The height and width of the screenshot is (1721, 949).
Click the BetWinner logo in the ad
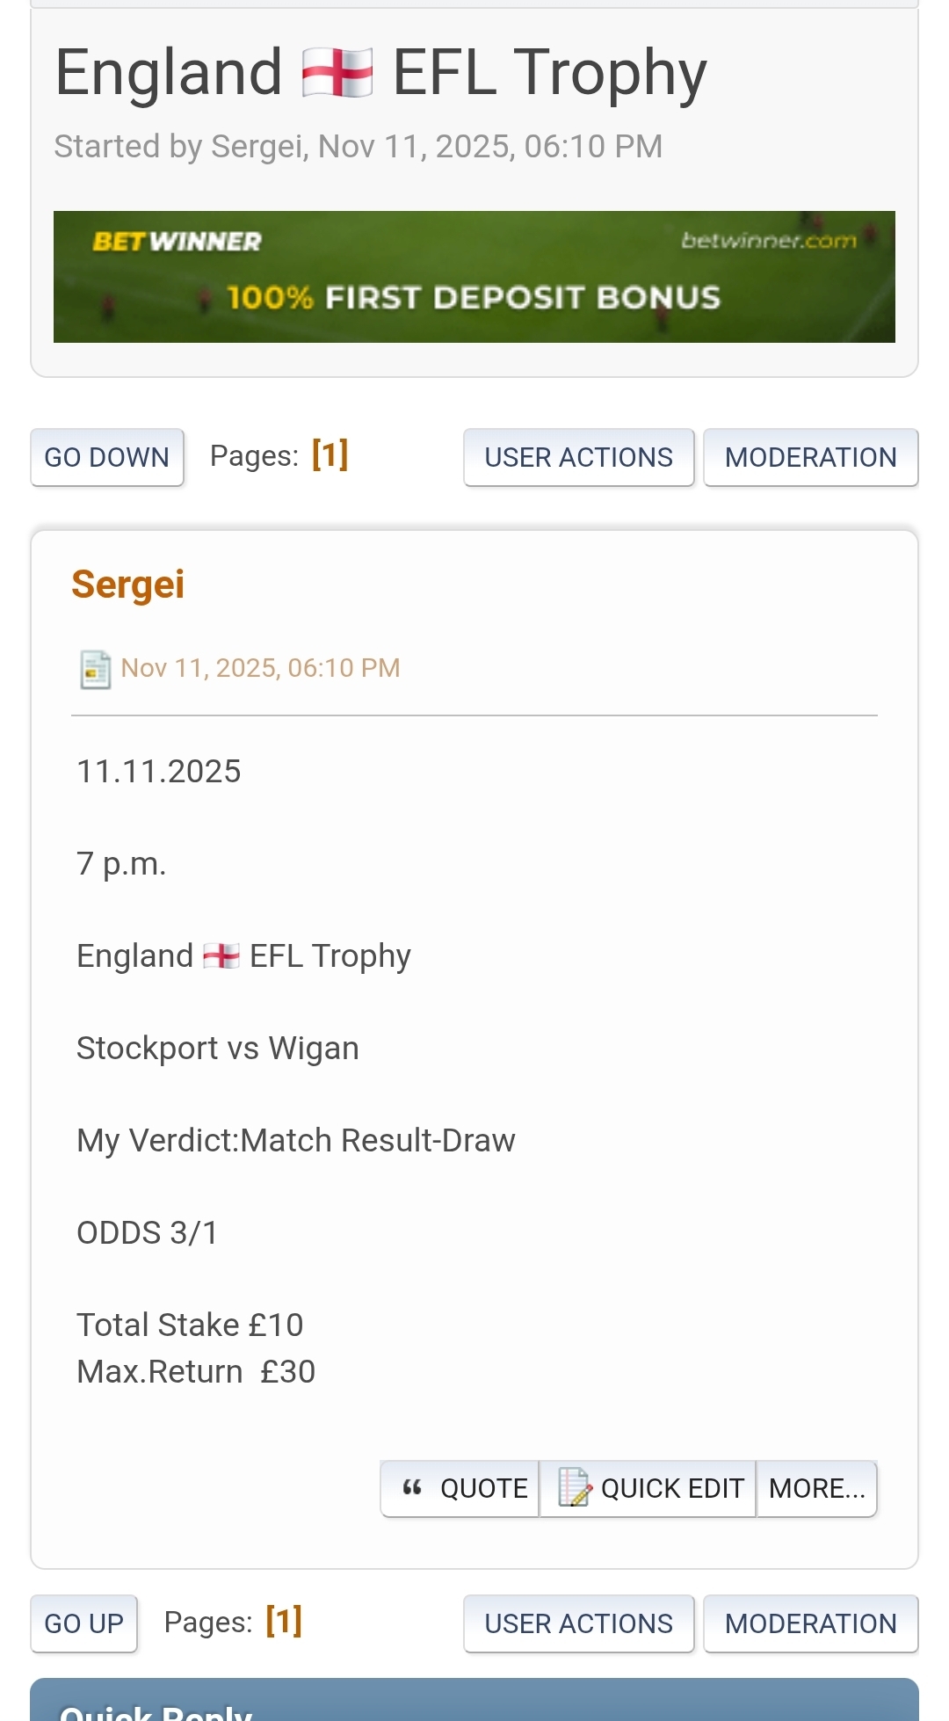[x=177, y=241]
